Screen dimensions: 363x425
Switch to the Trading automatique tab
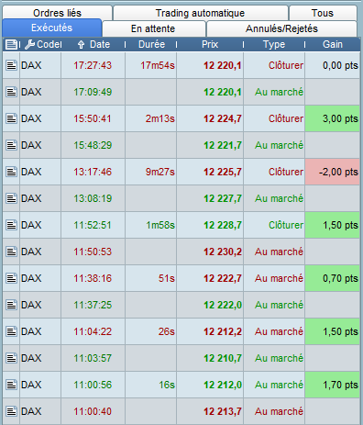[201, 13]
